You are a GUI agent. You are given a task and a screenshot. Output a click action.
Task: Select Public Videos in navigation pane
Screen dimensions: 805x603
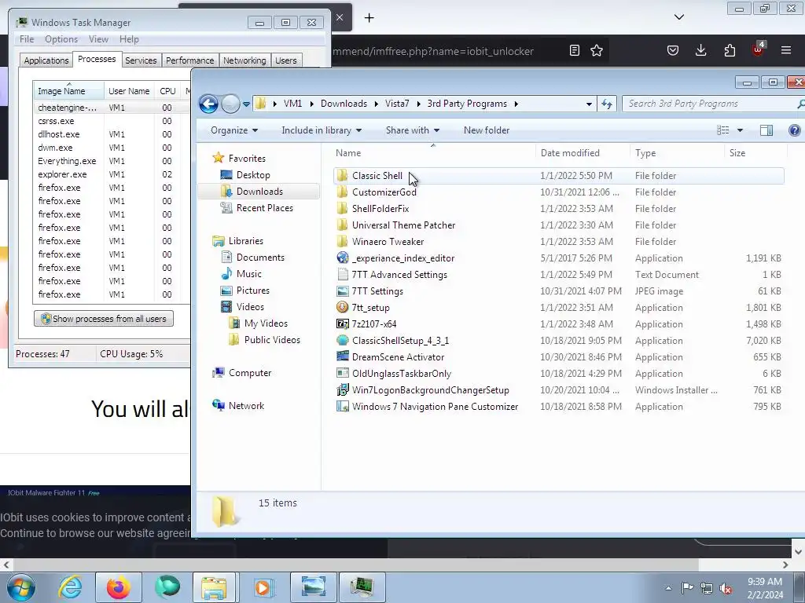click(x=271, y=340)
